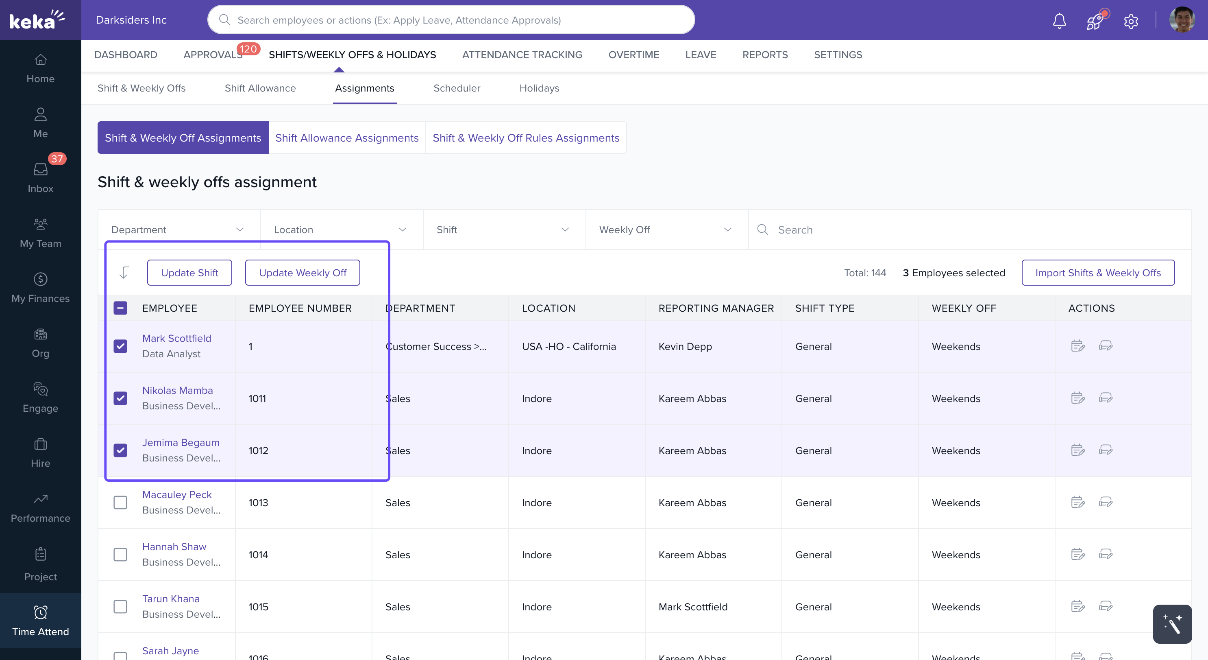Expand the Location filter dropdown
Viewport: 1208px width, 660px height.
341,229
